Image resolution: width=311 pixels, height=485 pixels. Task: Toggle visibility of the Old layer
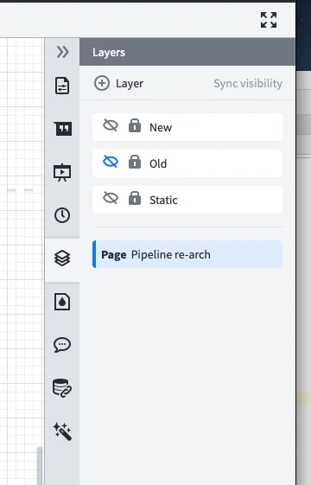click(x=111, y=162)
